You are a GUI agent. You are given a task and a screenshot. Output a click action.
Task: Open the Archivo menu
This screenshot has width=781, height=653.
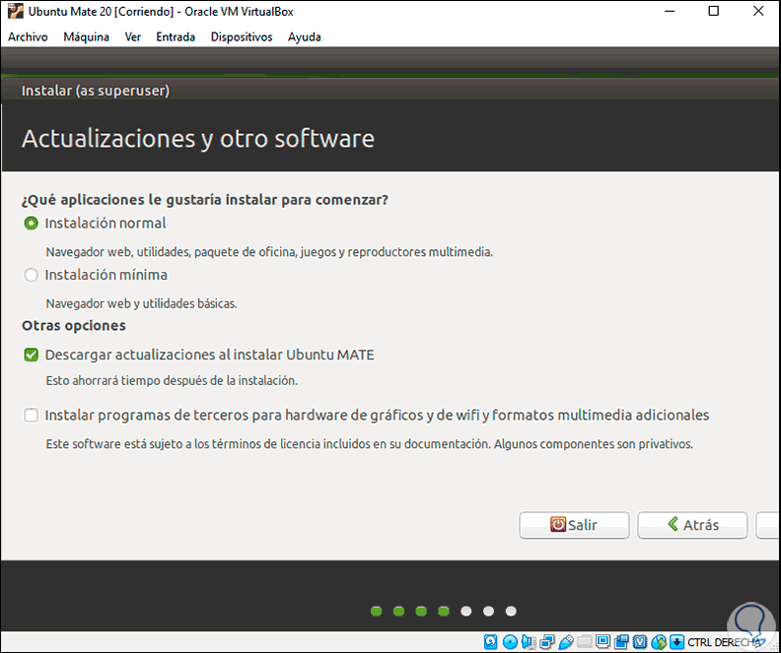coord(28,36)
